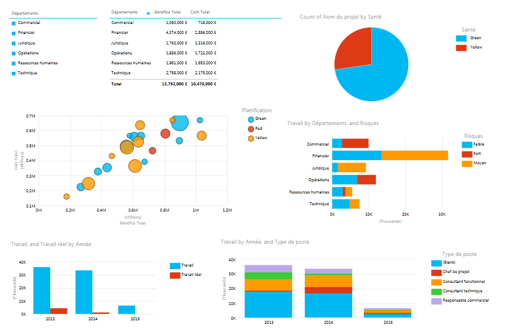The width and height of the screenshot is (510, 332).
Task: Click the Yellow swatch in Santé legend
Action: tap(461, 47)
